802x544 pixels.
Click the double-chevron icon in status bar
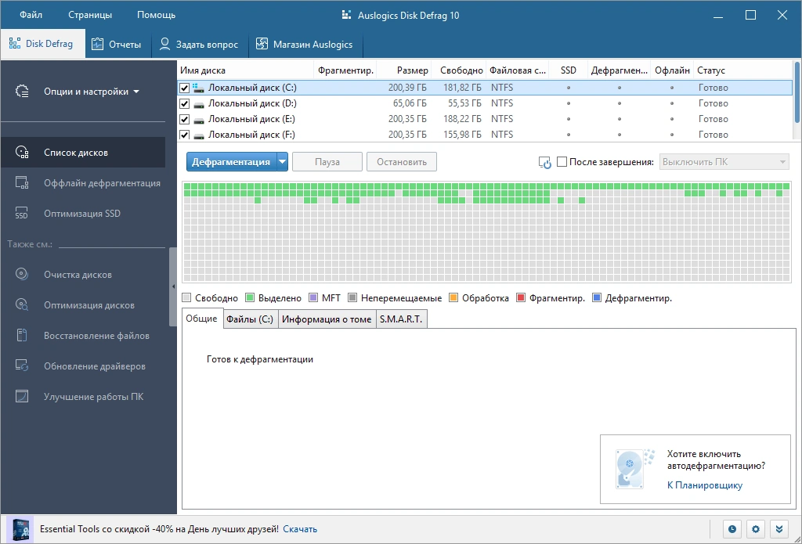pos(779,529)
